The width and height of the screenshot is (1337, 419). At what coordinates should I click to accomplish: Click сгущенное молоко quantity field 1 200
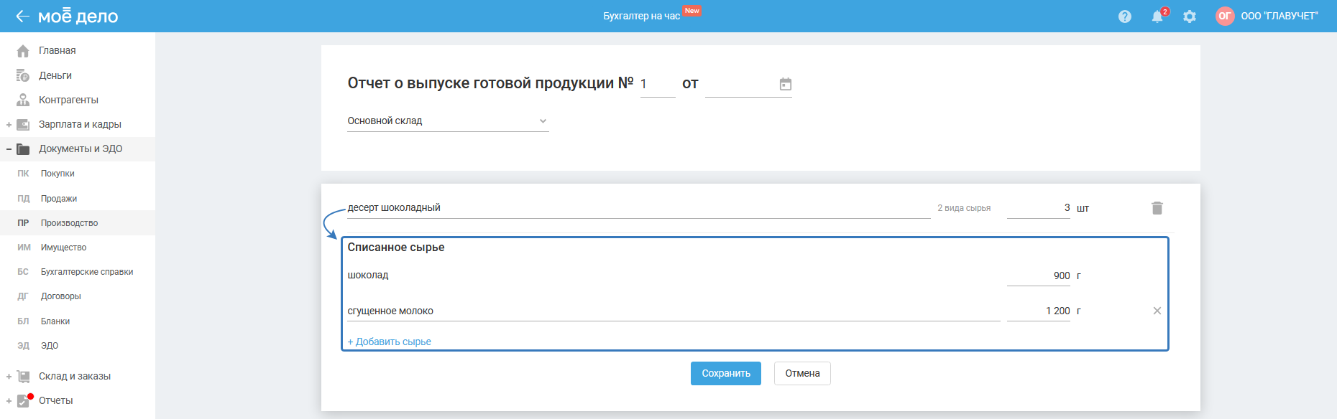pos(1039,311)
